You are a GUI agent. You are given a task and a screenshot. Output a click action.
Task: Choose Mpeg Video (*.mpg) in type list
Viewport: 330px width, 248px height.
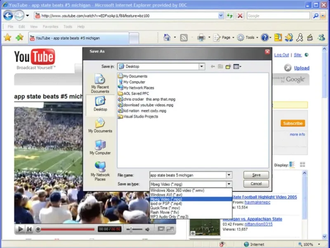click(191, 199)
